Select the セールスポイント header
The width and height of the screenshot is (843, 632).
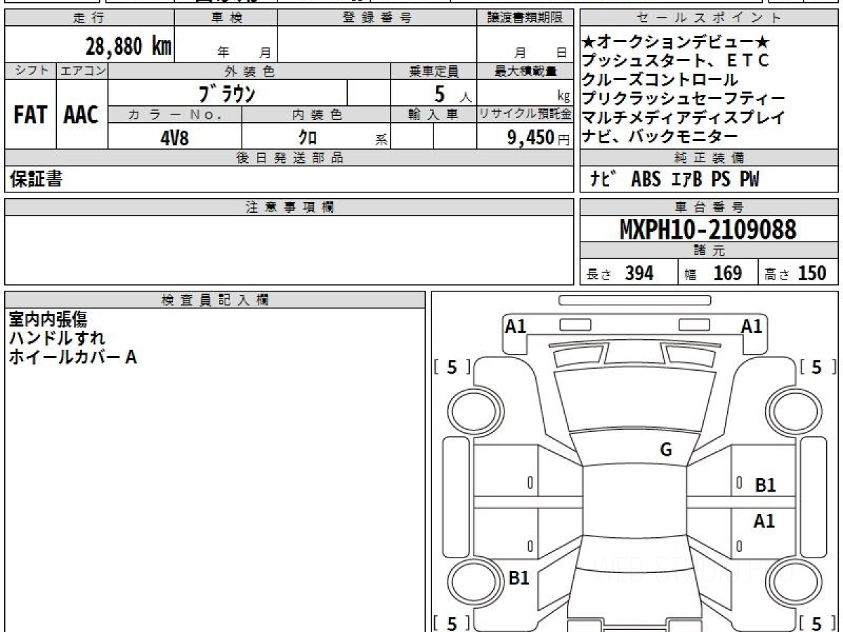710,18
